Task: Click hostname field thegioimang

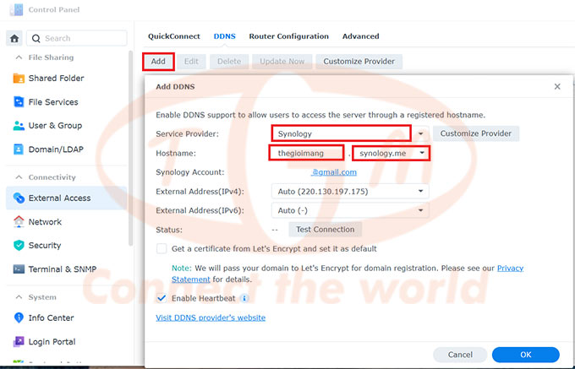Action: [306, 153]
